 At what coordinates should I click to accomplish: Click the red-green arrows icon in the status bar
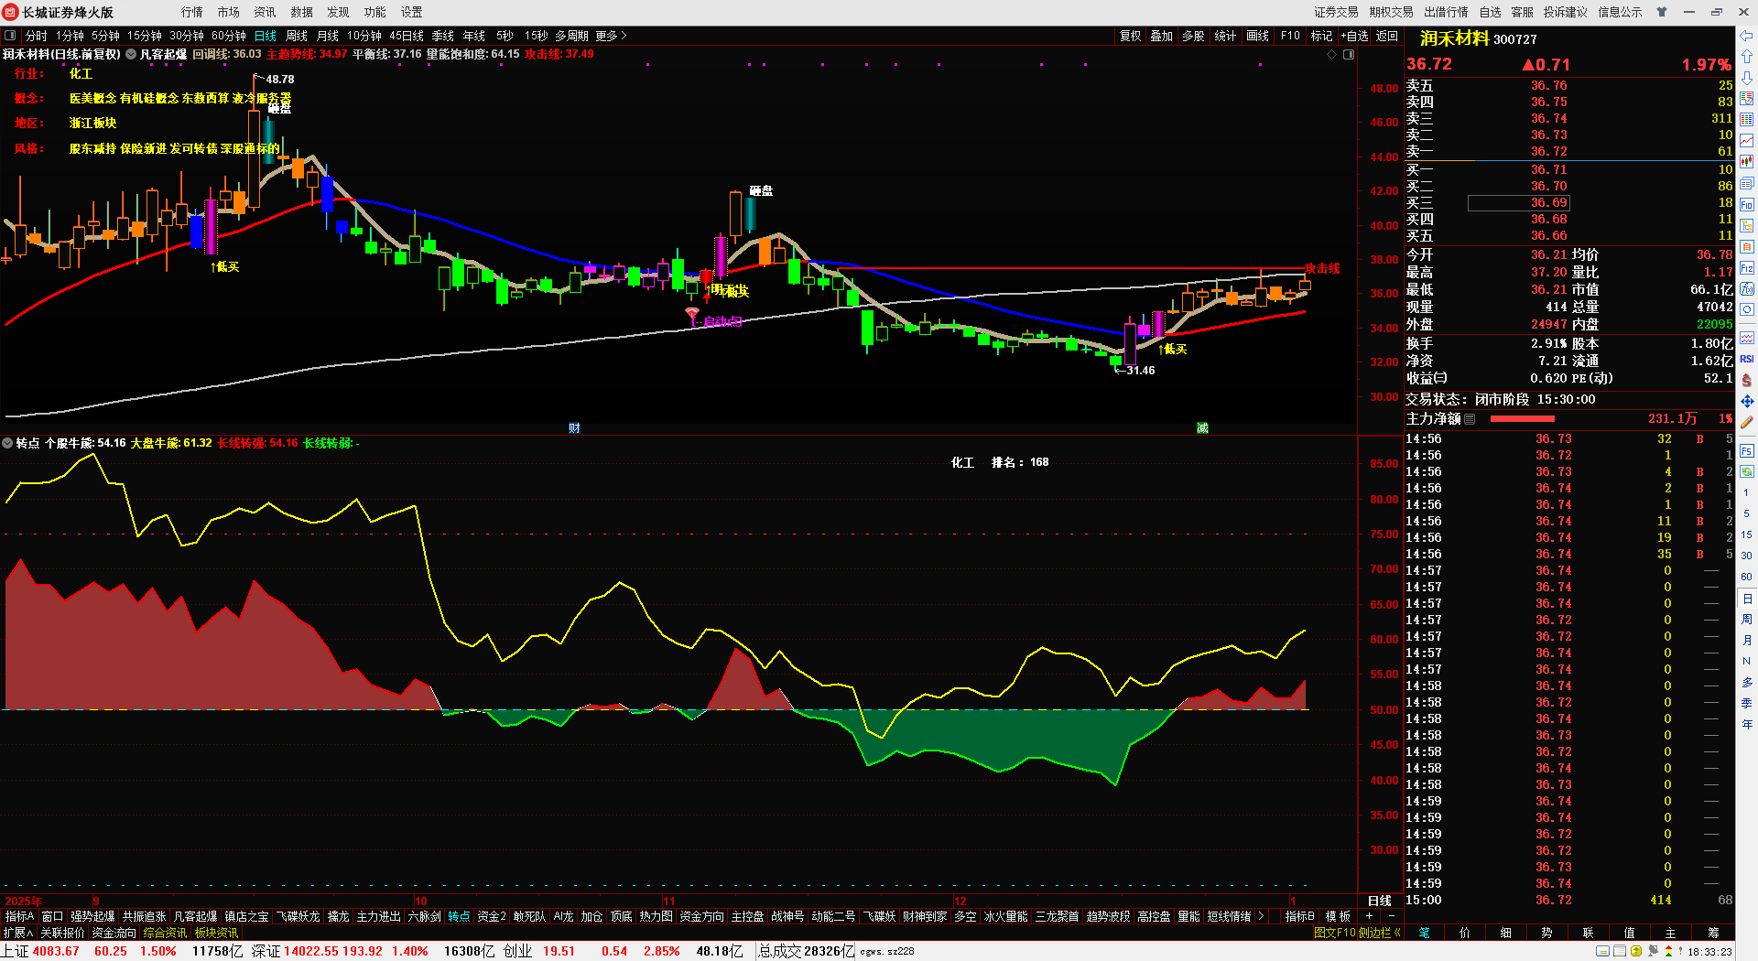tap(1668, 951)
